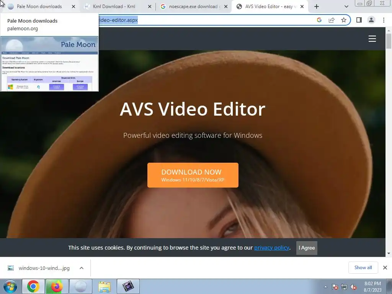Click the AVS Video Editor heading

(193, 109)
